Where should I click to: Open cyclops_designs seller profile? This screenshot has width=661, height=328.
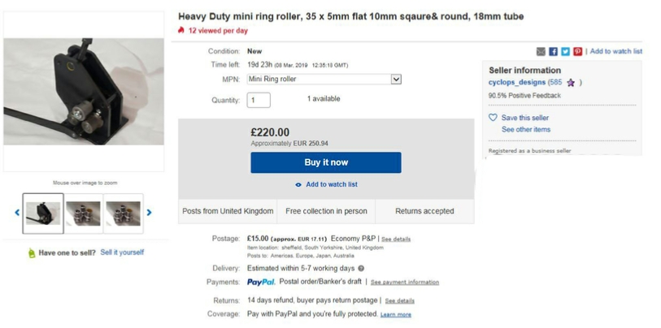tap(516, 83)
